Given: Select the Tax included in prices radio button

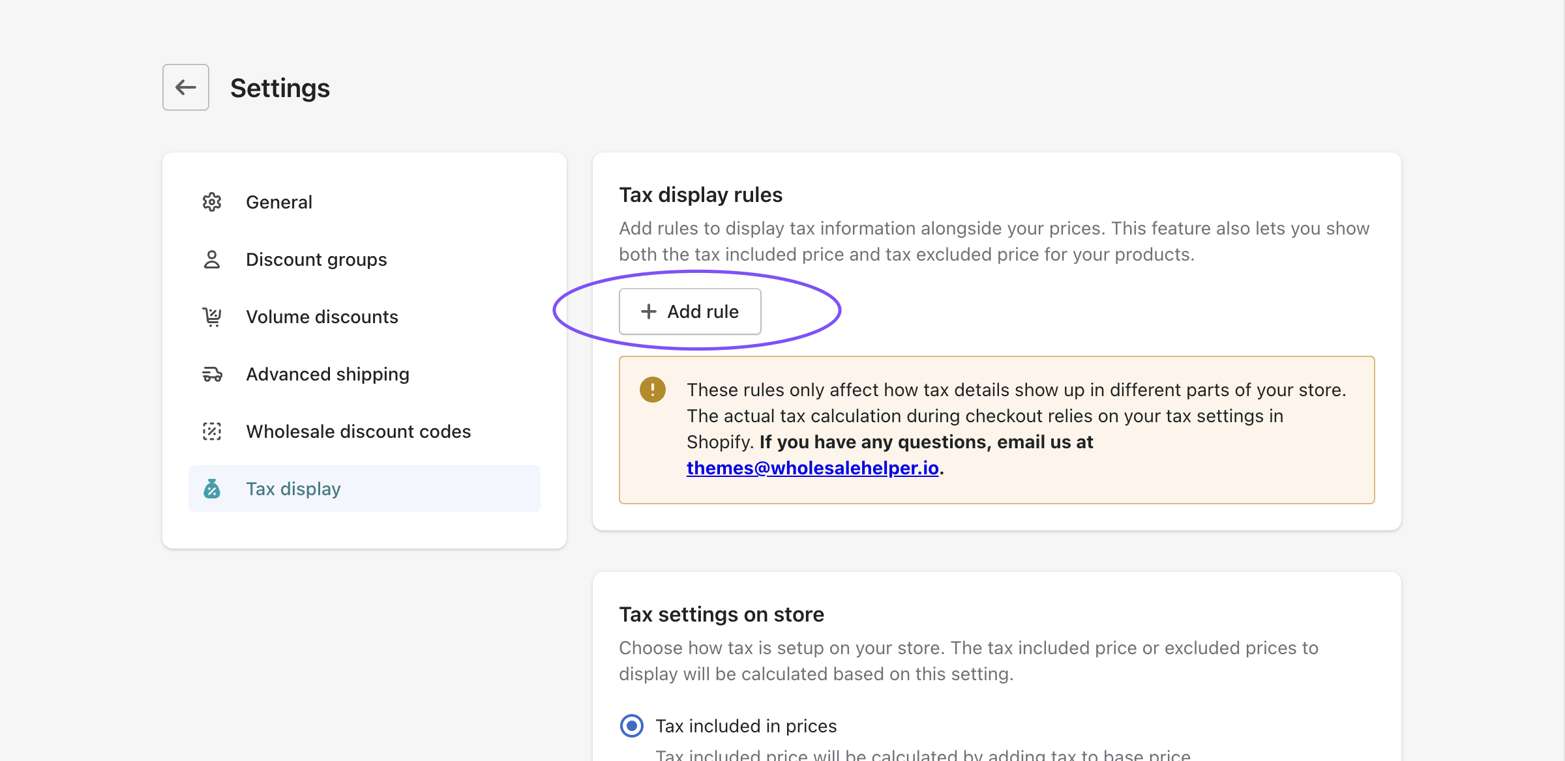Looking at the screenshot, I should tap(631, 725).
